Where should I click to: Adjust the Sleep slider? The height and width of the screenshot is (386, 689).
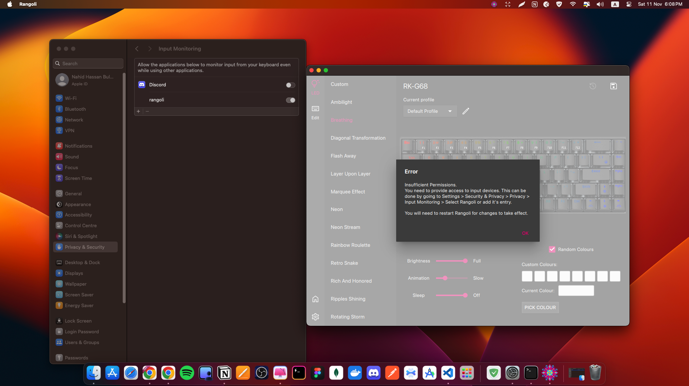click(x=465, y=295)
